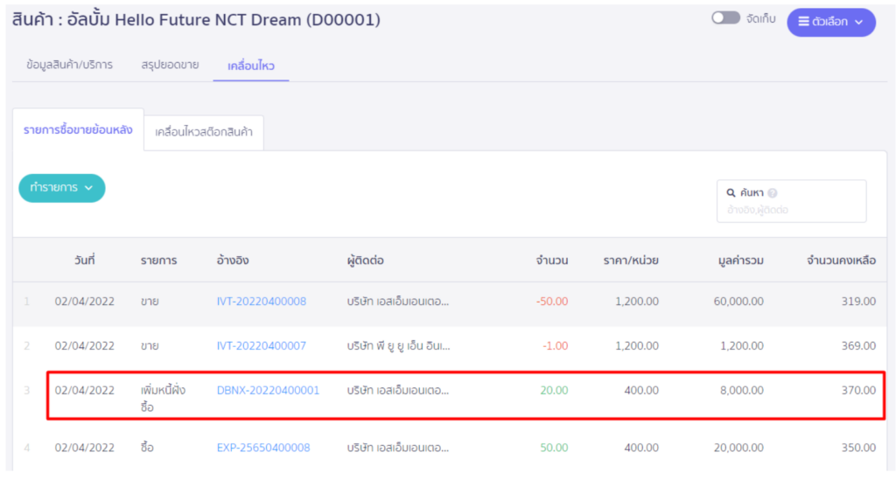Select the เคลื่อนไหว tab
This screenshot has height=480, width=896.
click(x=251, y=66)
